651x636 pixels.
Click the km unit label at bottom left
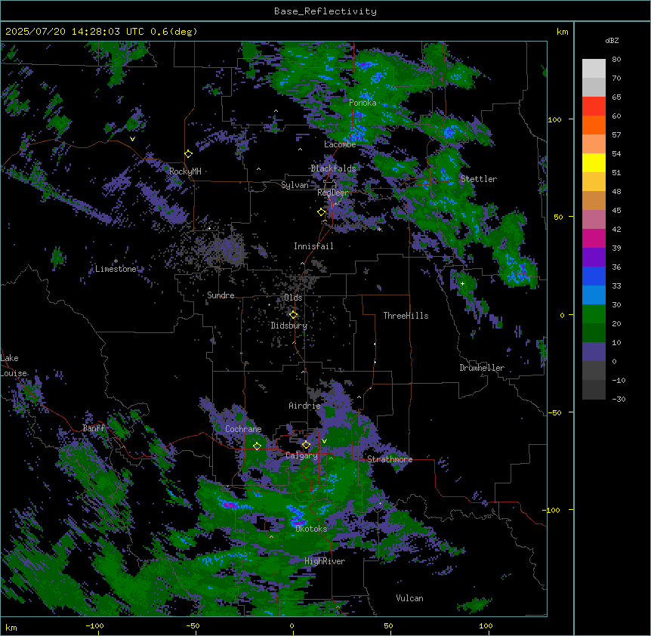click(11, 628)
